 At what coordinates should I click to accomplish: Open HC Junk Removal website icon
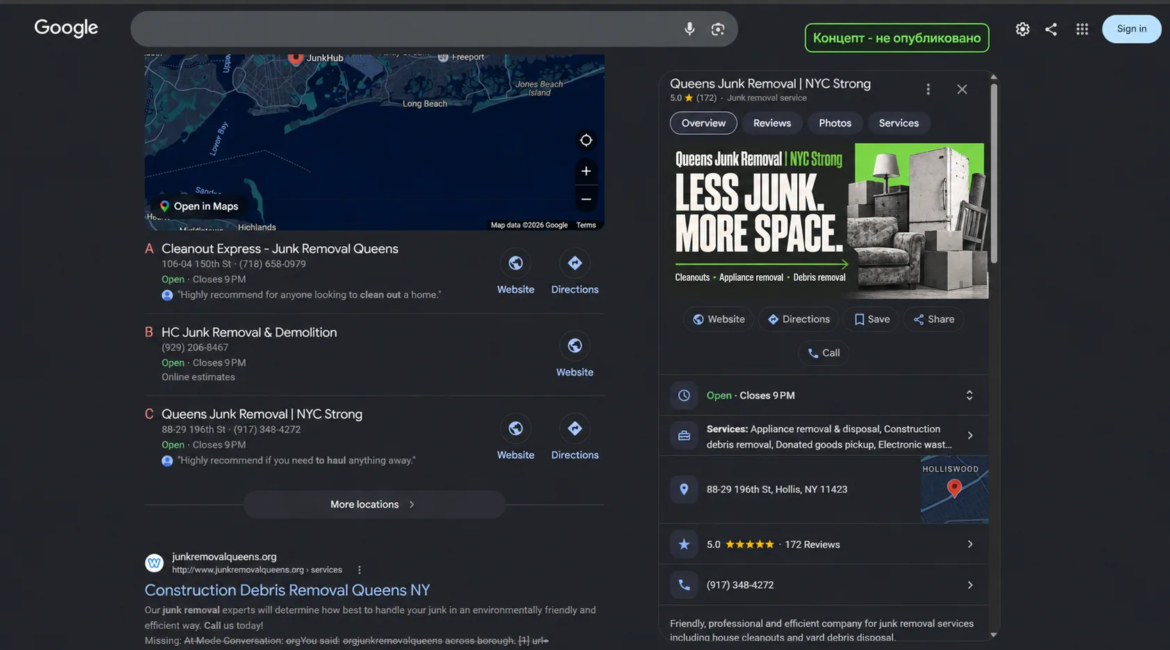coord(575,346)
